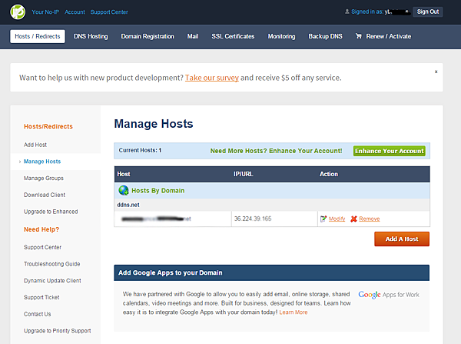
Task: Open Manage Groups in sidebar
Action: click(x=44, y=179)
